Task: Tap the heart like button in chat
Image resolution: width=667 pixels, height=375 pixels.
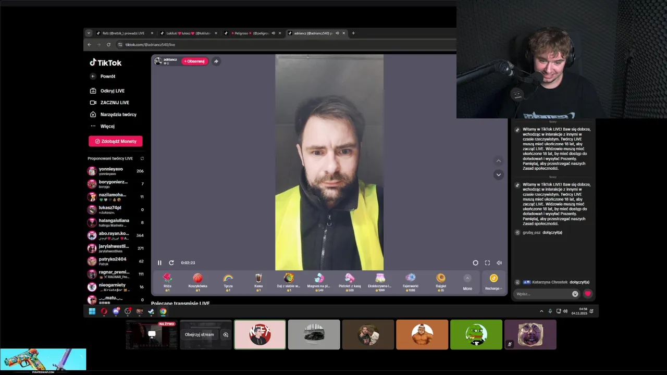Action: (588, 294)
